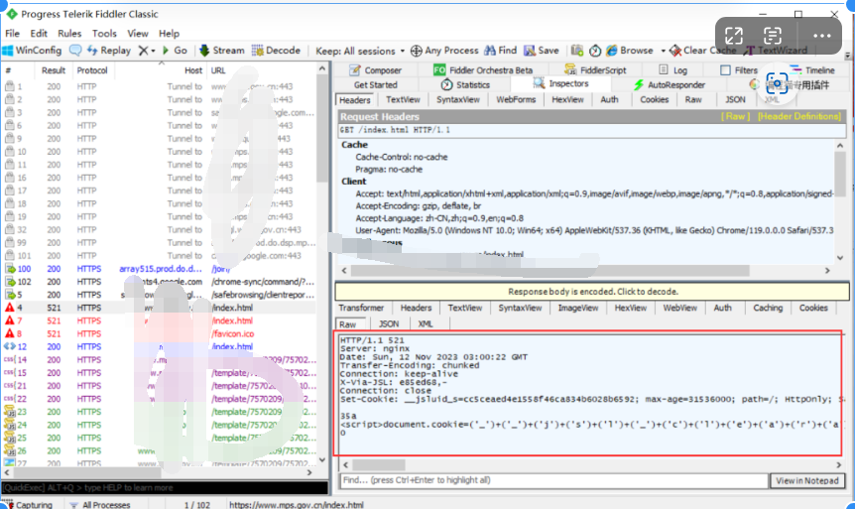Viewport: 855px width, 509px height.
Task: Select the response XML sub-tab
Action: [425, 324]
